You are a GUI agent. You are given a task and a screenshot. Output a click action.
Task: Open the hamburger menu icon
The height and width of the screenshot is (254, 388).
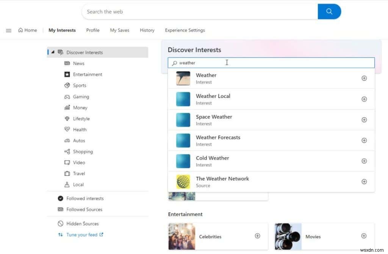coord(9,30)
